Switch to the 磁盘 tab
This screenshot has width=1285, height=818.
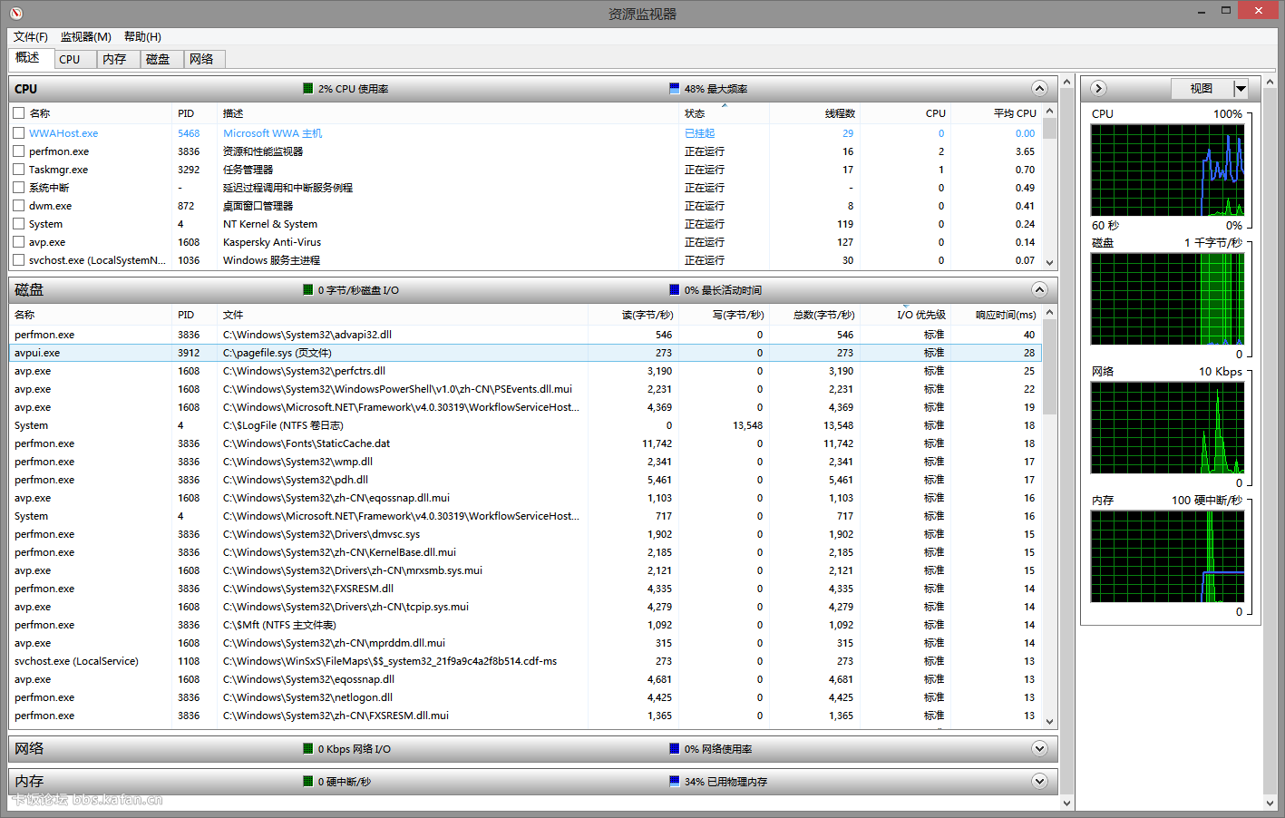point(161,59)
